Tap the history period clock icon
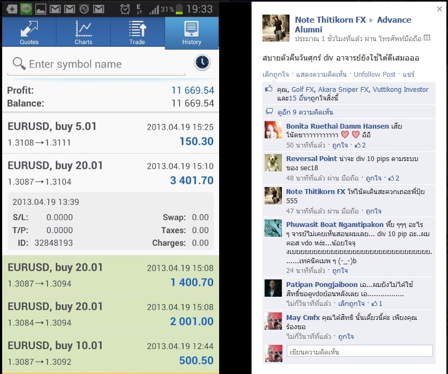 coord(202,63)
